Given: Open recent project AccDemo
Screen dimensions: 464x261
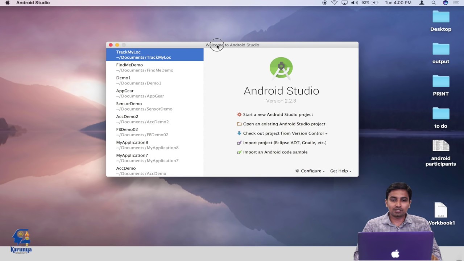Looking at the screenshot, I should [155, 171].
